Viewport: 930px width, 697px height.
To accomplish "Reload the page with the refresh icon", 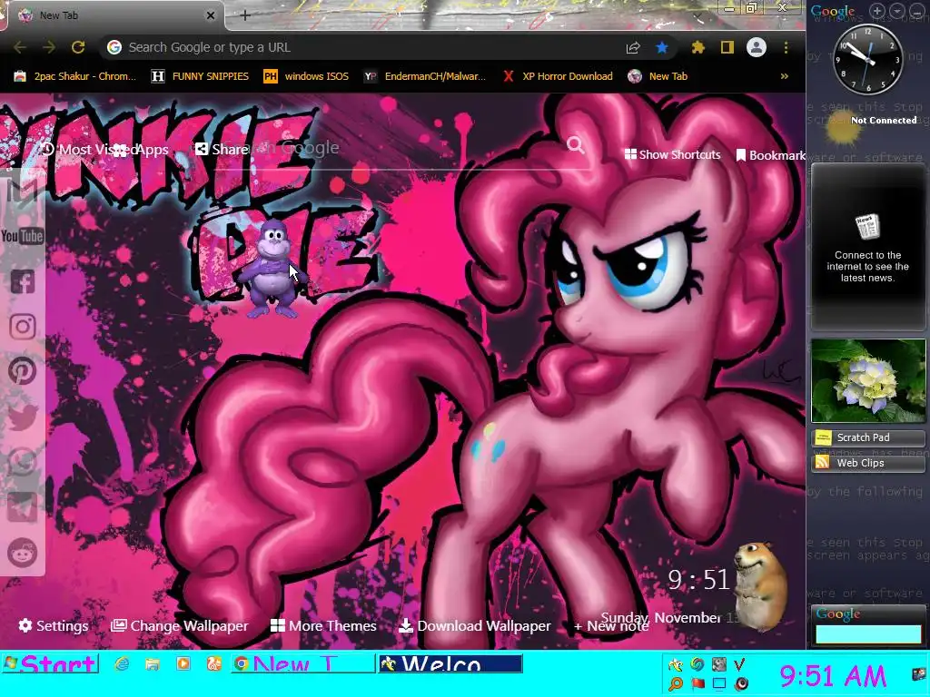I will click(x=78, y=47).
